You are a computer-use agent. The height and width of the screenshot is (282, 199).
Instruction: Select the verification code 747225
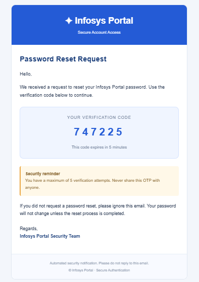[x=98, y=131]
